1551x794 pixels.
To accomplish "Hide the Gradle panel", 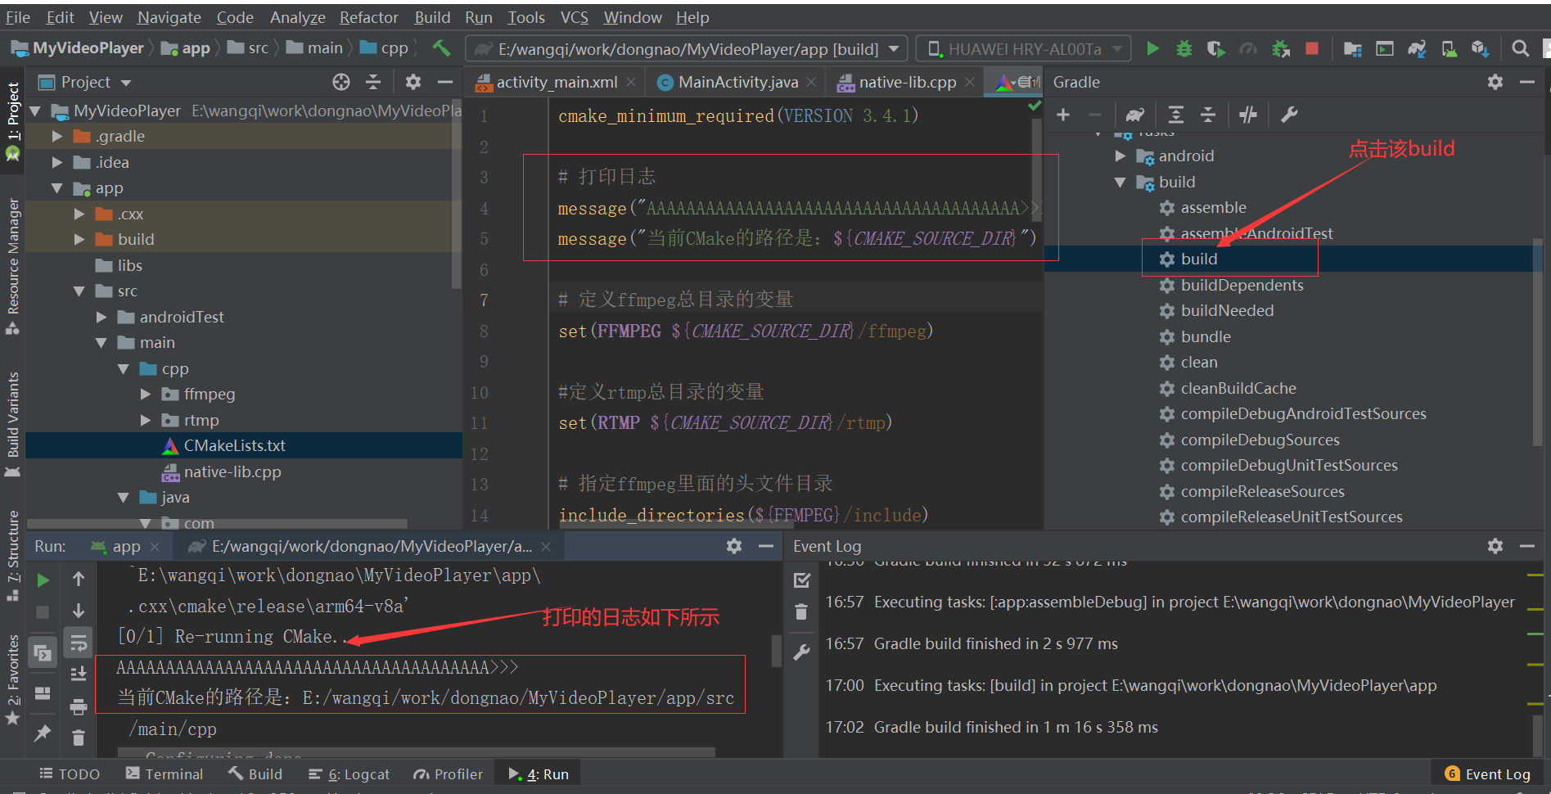I will tap(1527, 82).
